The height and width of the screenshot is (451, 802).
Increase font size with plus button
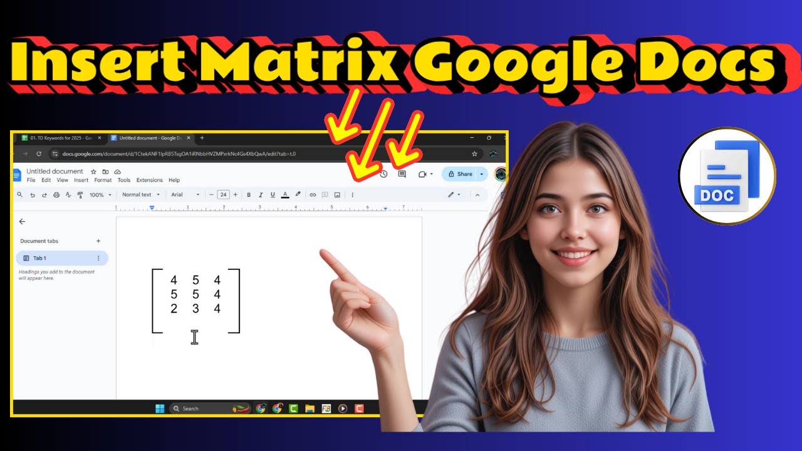click(236, 195)
